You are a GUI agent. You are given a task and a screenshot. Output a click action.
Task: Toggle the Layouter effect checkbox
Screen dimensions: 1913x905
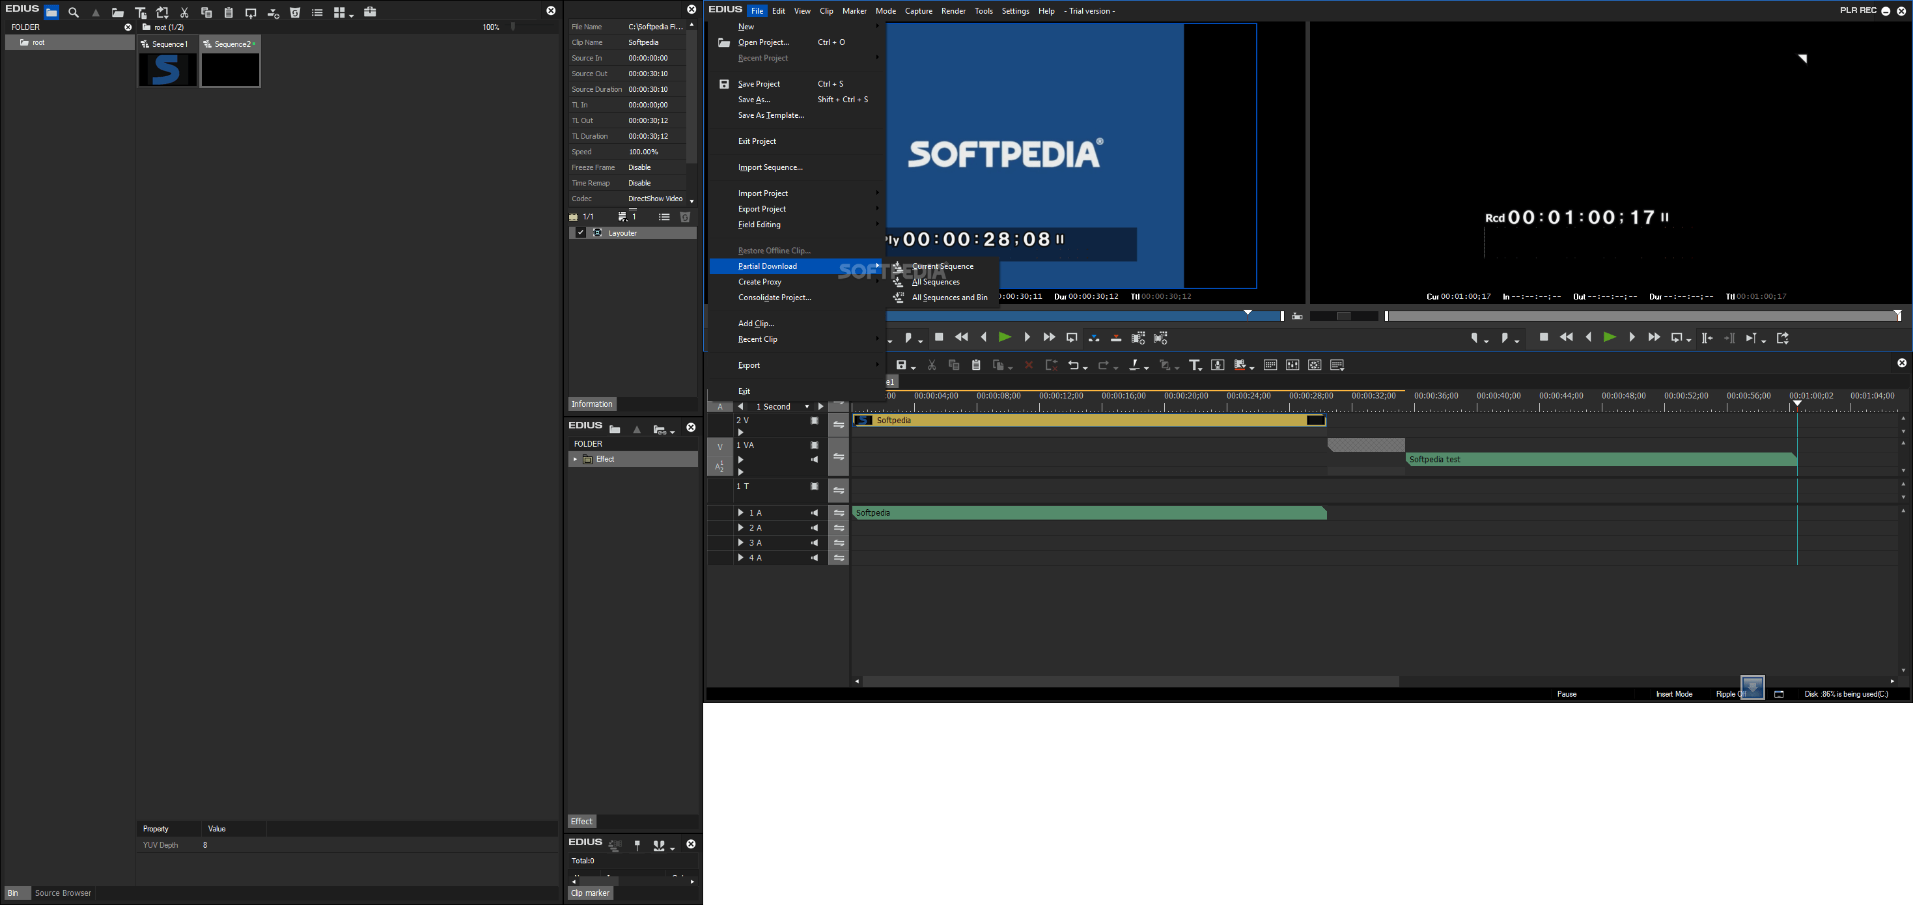[581, 233]
